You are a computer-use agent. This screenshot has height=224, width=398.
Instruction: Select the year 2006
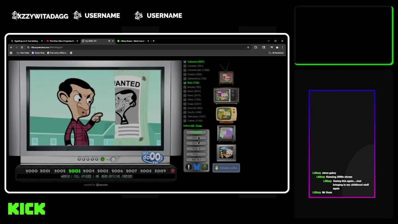117,171
